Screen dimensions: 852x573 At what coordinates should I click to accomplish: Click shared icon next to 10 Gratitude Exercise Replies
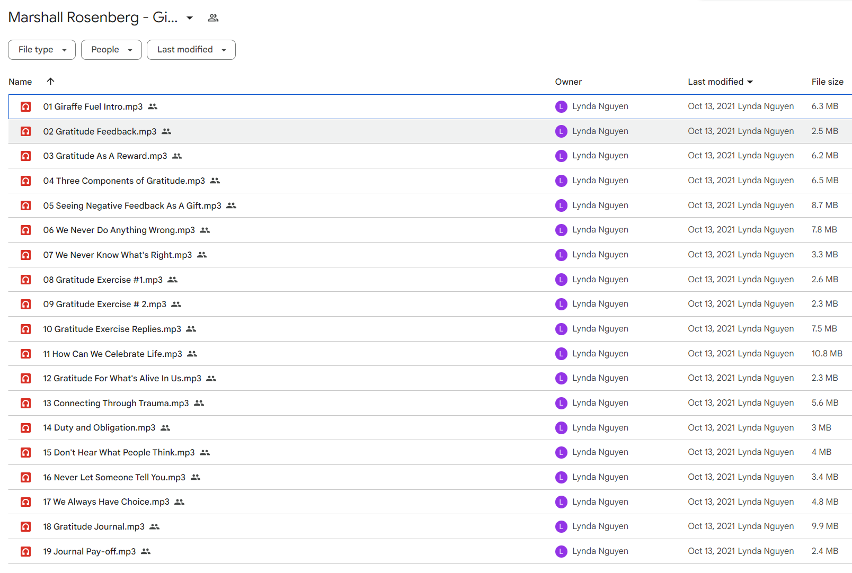coord(191,329)
